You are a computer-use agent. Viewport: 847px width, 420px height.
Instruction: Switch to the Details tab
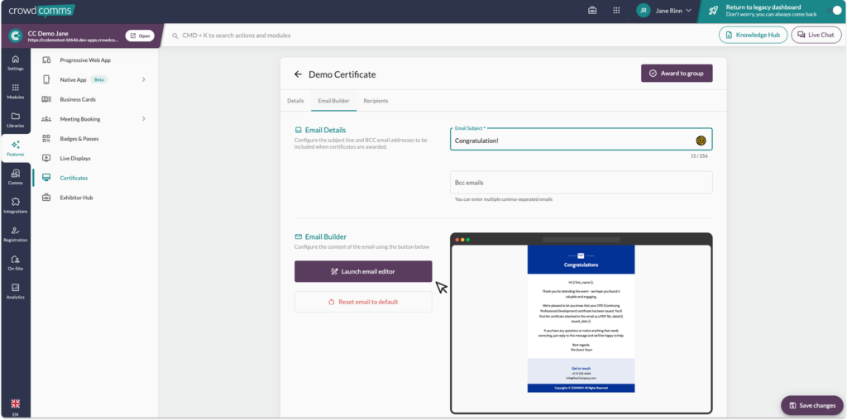coord(295,101)
